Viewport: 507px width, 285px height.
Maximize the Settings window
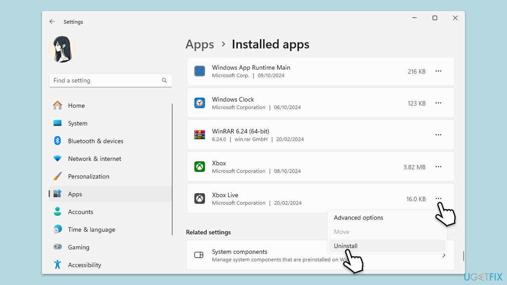pos(435,18)
